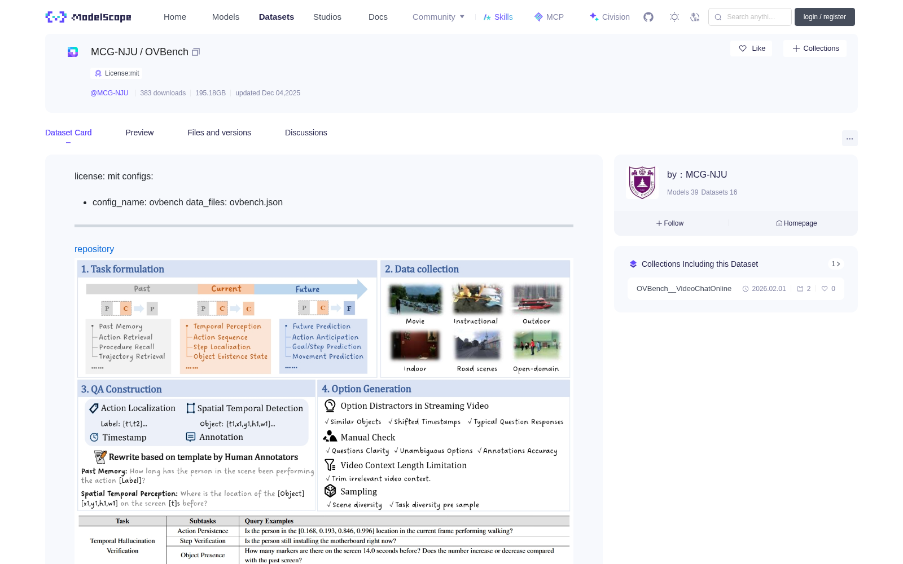Screen dimensions: 903x564
Task: Click the dataset avatar icon beside MCG-NJU
Action: [73, 52]
